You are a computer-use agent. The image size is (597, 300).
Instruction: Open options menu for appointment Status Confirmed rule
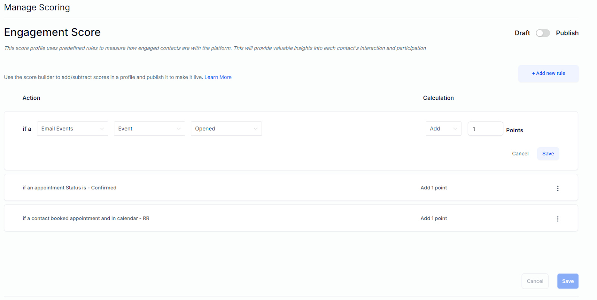point(558,188)
